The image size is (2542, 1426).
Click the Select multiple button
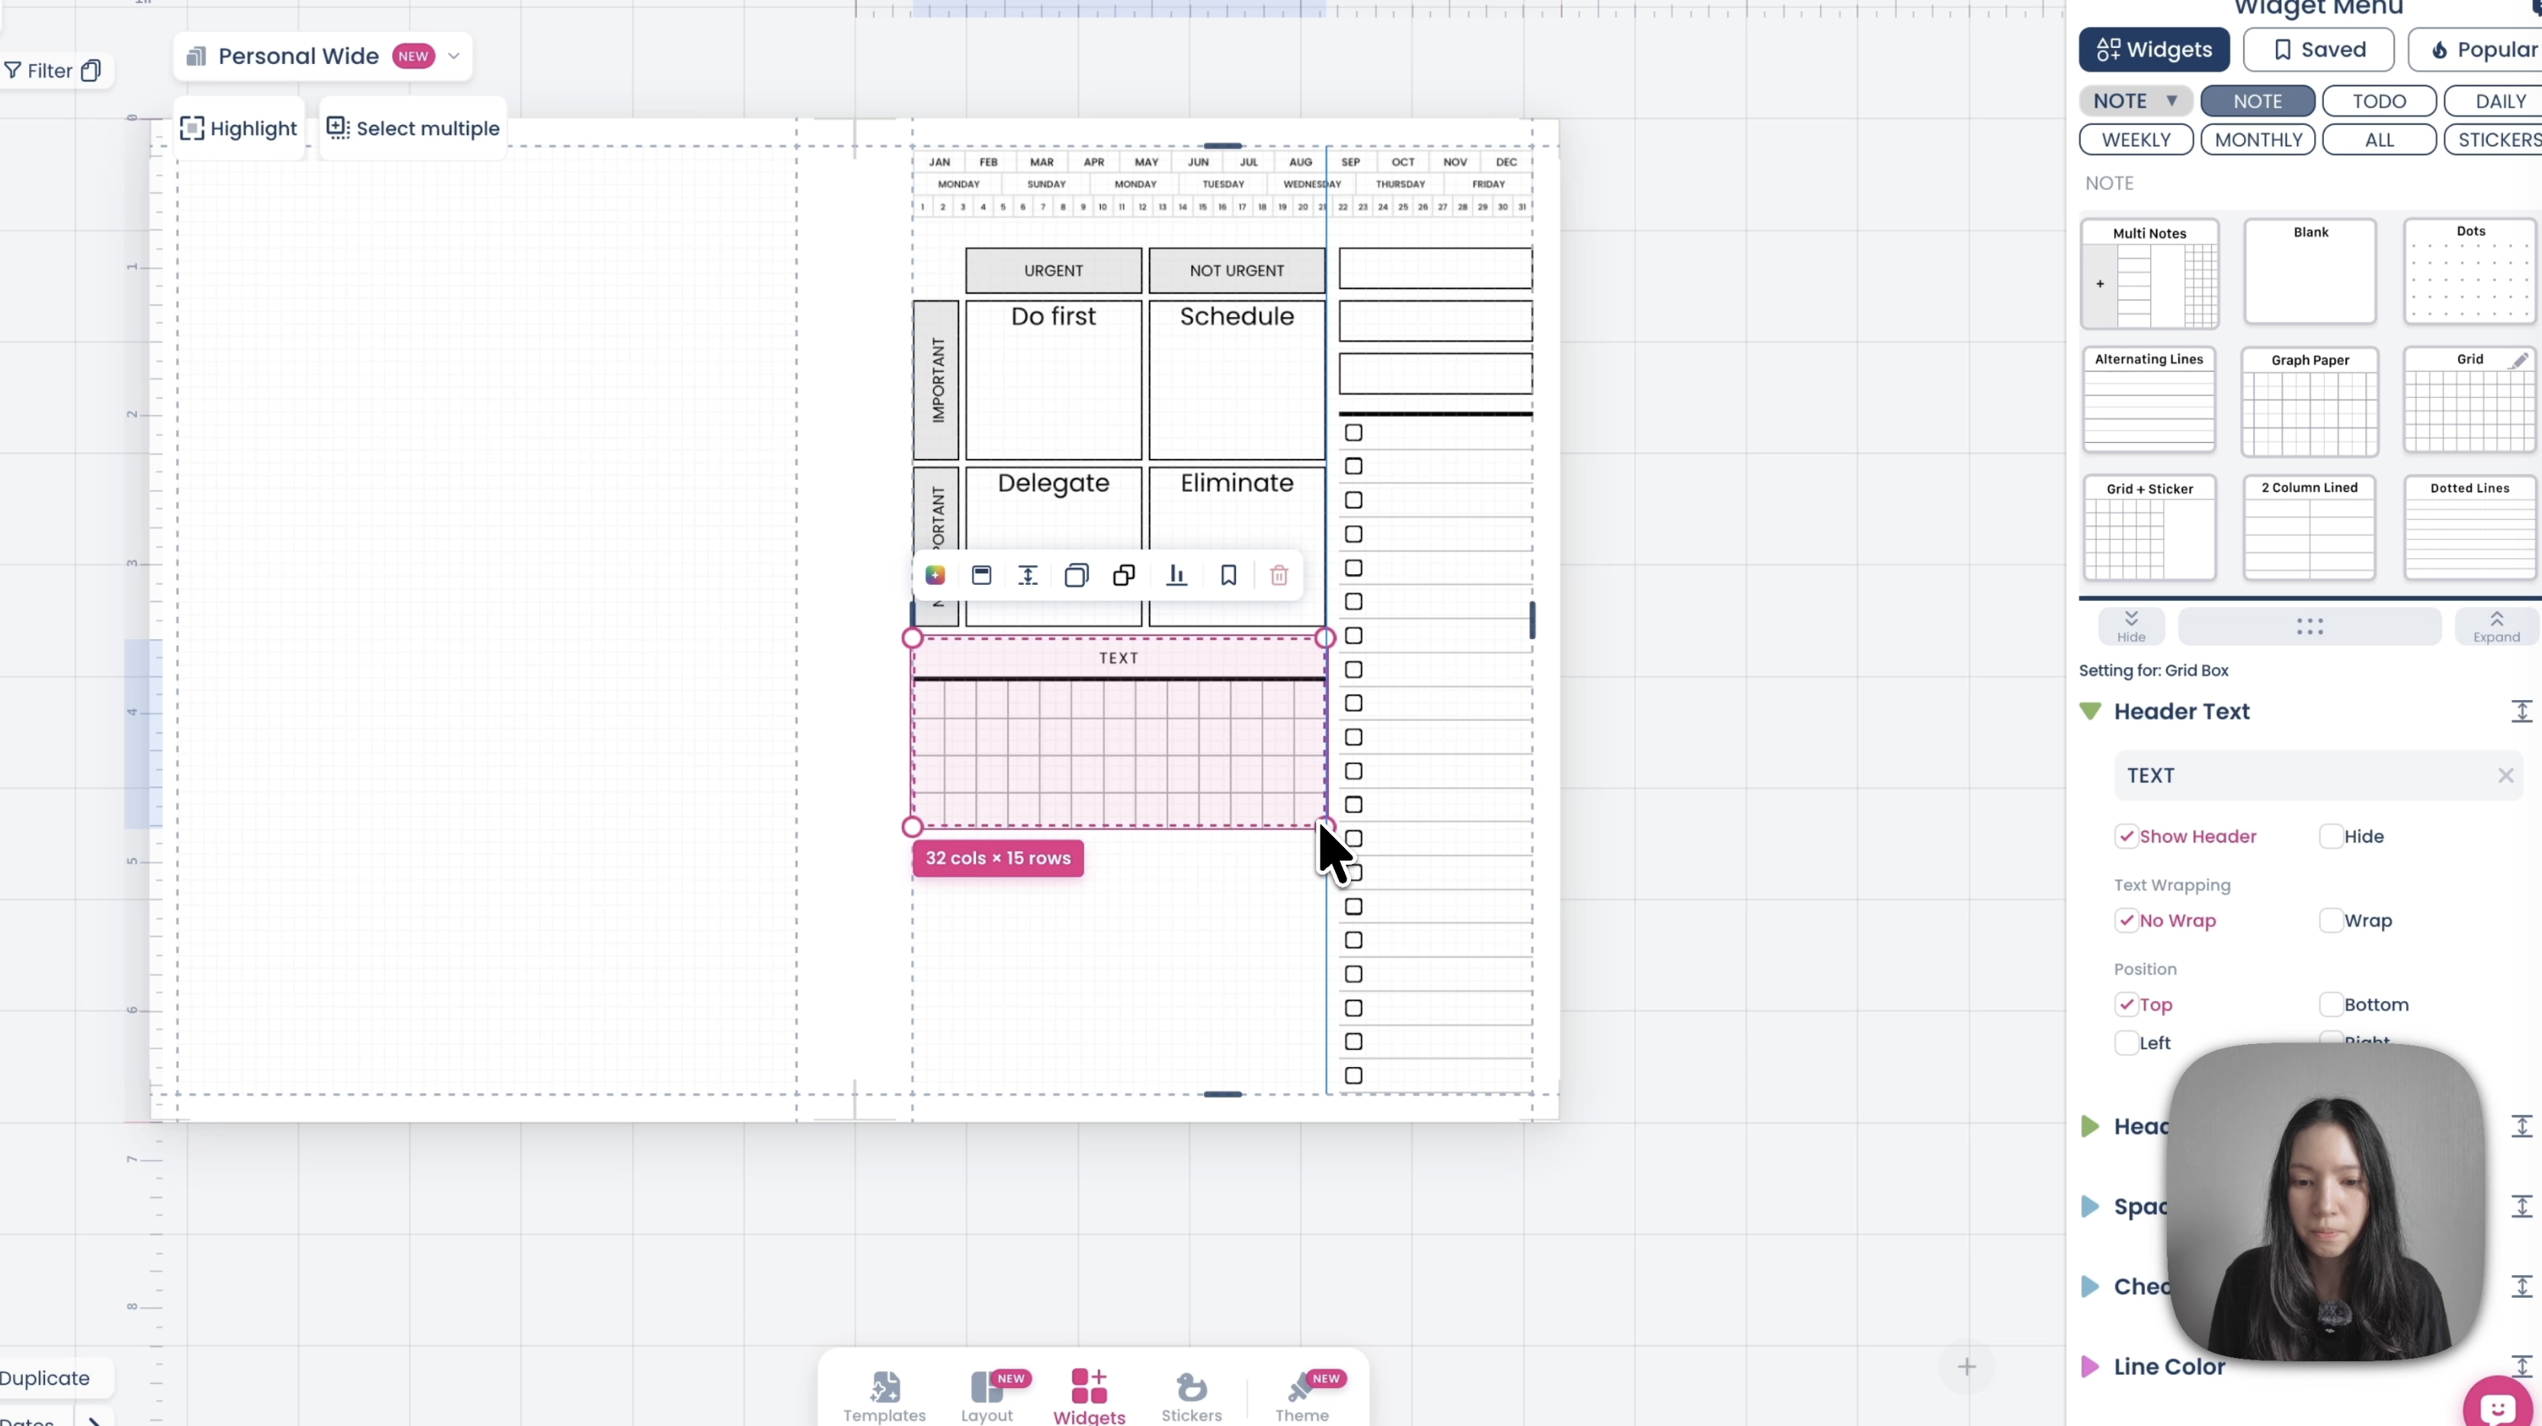[413, 128]
